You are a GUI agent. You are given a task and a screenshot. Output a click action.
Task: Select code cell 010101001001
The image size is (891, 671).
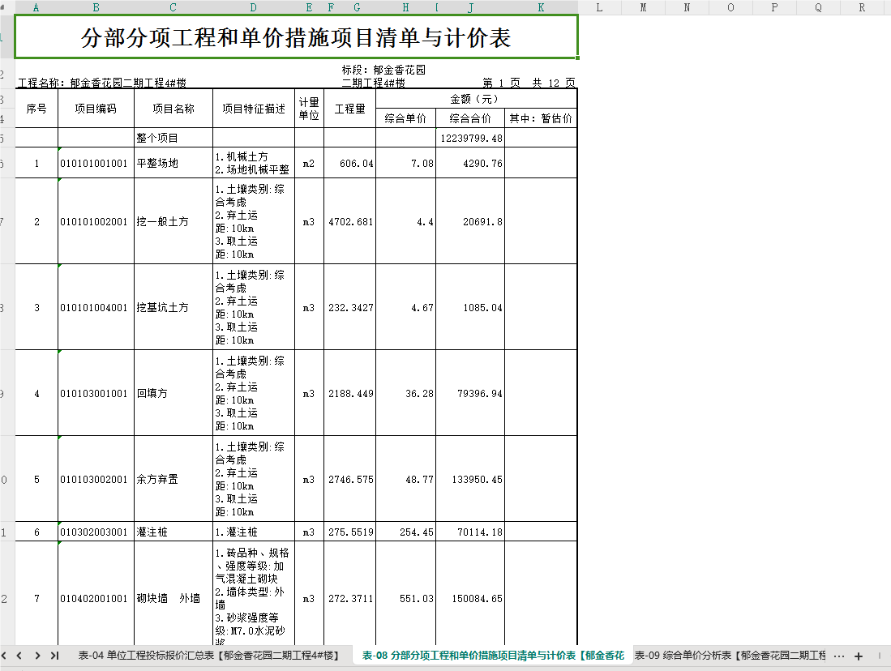point(96,163)
